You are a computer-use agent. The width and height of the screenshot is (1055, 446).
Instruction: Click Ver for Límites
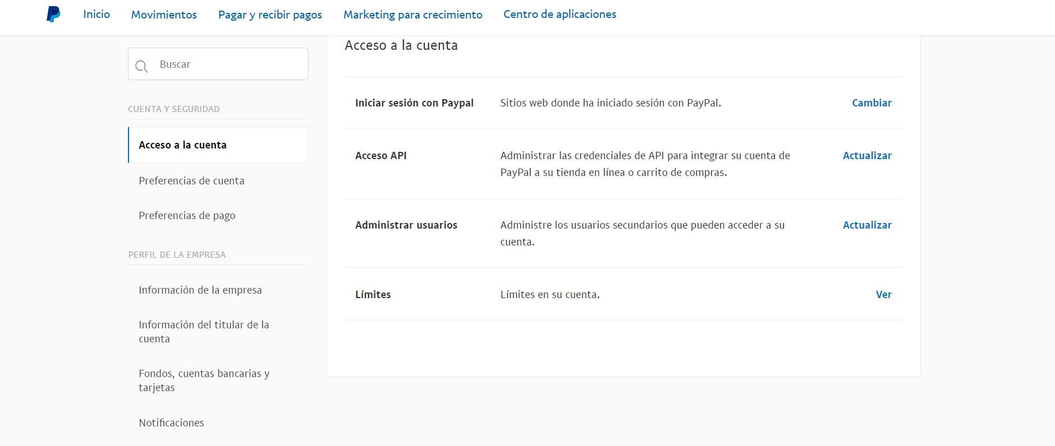pos(884,295)
